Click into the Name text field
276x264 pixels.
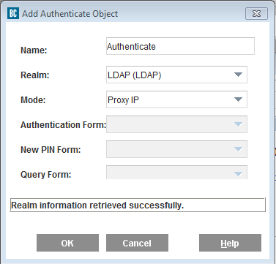[180, 46]
